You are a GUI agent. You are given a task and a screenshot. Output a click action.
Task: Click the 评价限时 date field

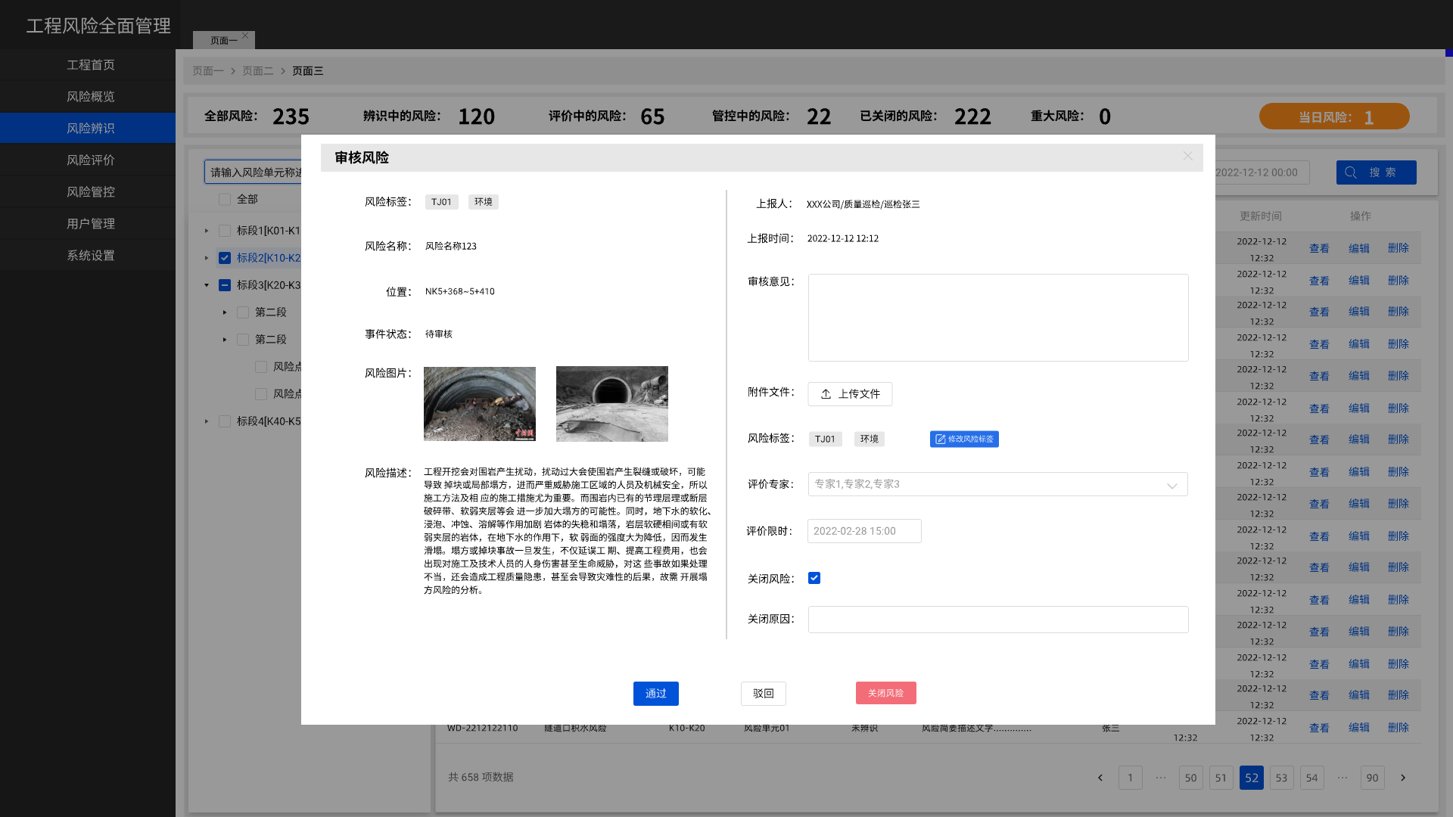point(864,531)
